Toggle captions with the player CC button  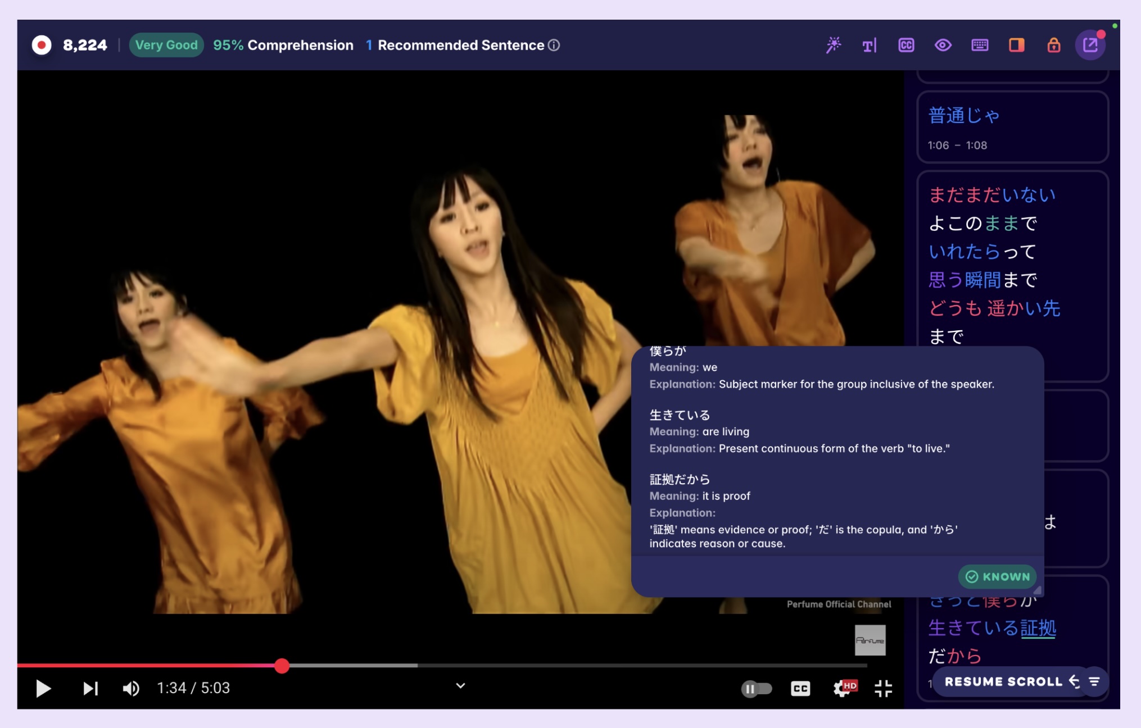[x=802, y=688]
